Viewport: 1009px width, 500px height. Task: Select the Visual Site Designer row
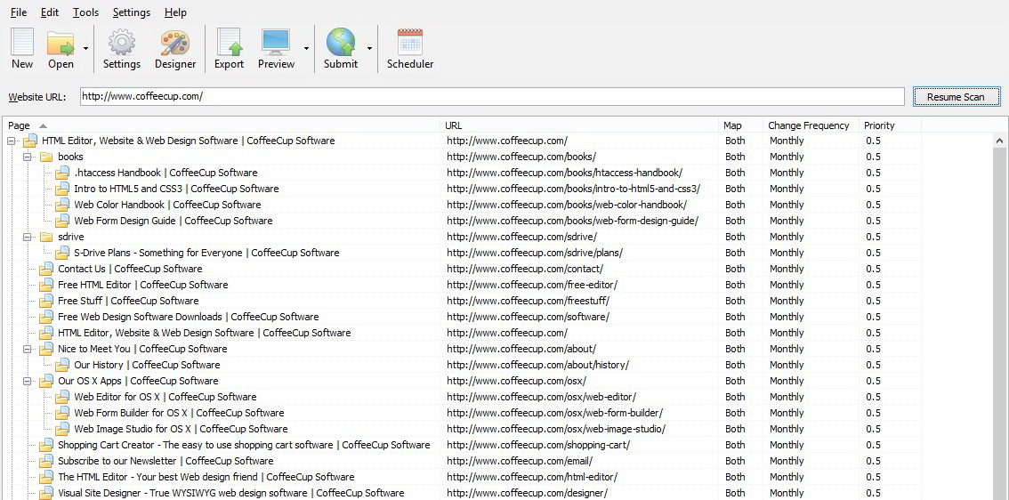tap(462, 493)
